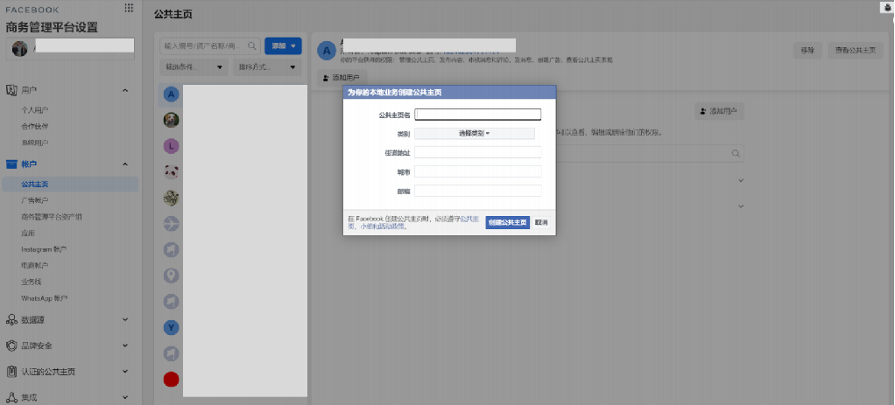The height and width of the screenshot is (405, 895).
Task: Select the purple 'L' page avatar
Action: pos(172,146)
